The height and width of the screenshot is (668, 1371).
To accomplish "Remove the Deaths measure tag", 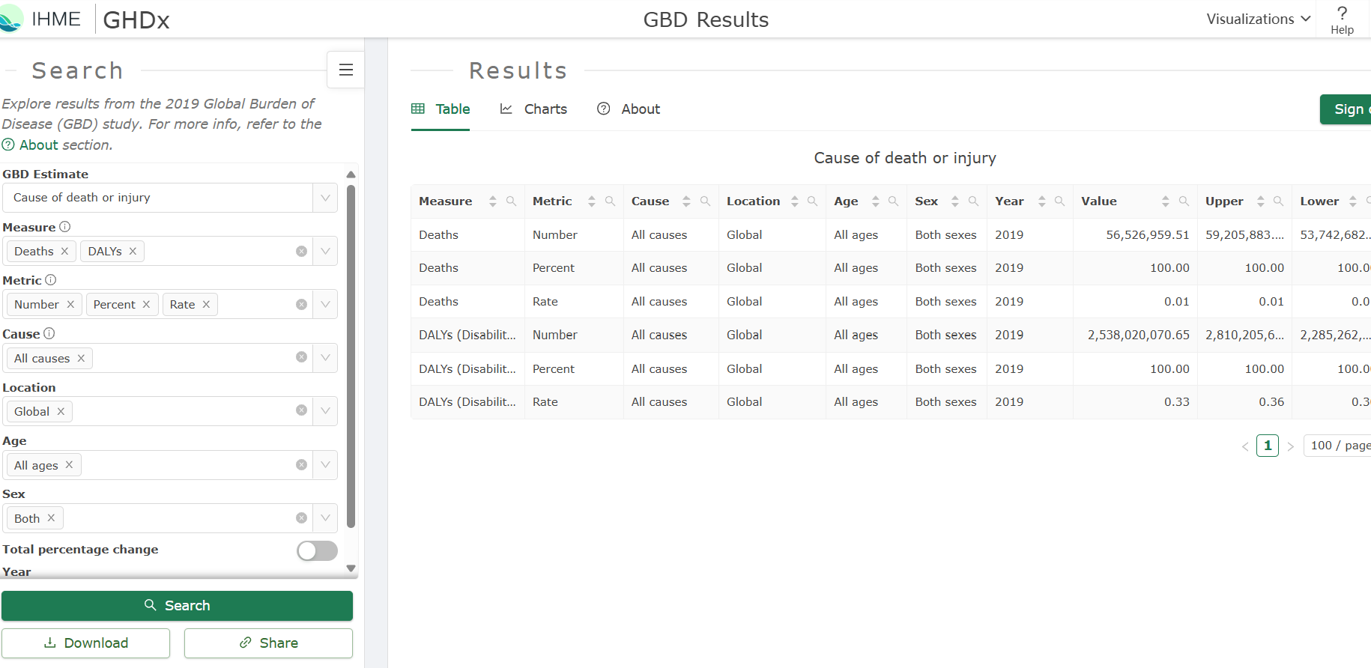I will [64, 251].
